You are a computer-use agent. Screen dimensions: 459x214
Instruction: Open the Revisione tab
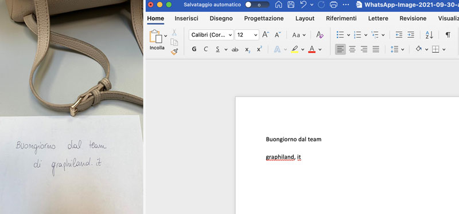tap(413, 18)
